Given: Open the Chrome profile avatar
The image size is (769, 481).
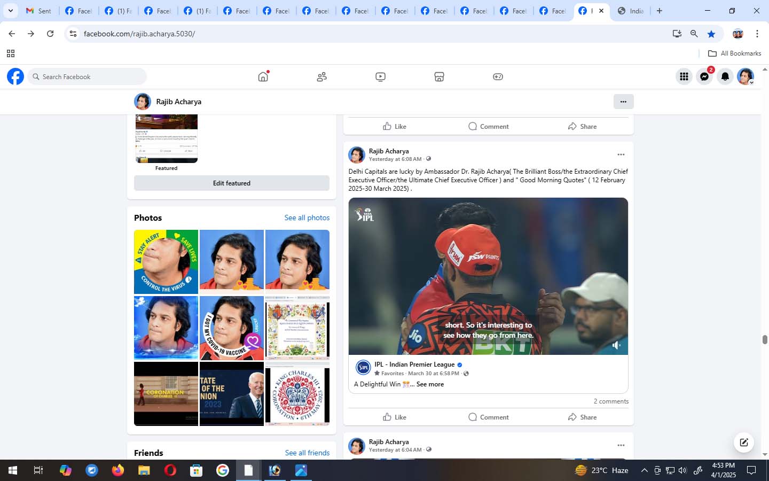Looking at the screenshot, I should pos(738,34).
